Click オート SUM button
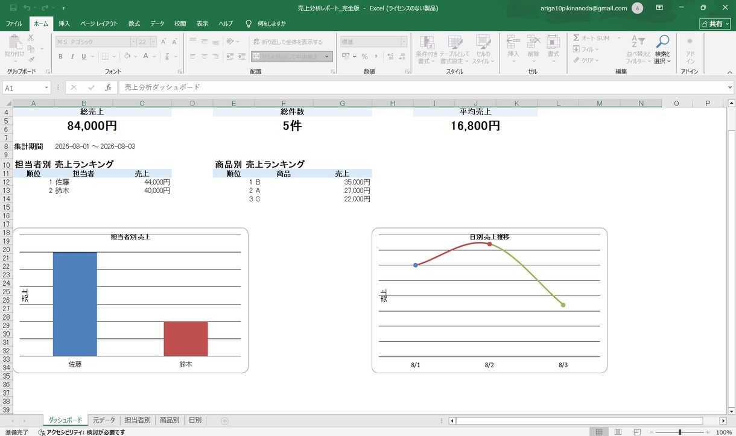 (x=591, y=38)
